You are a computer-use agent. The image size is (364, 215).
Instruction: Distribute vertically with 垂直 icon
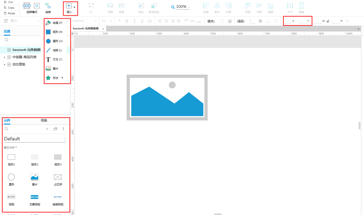[x=301, y=6]
